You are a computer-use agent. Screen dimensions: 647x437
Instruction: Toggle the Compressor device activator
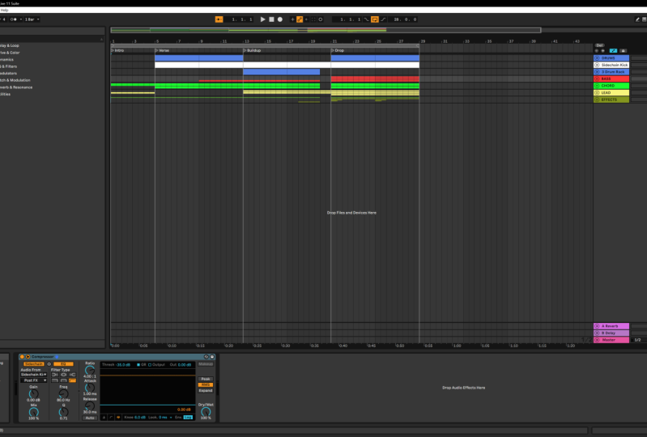click(22, 357)
